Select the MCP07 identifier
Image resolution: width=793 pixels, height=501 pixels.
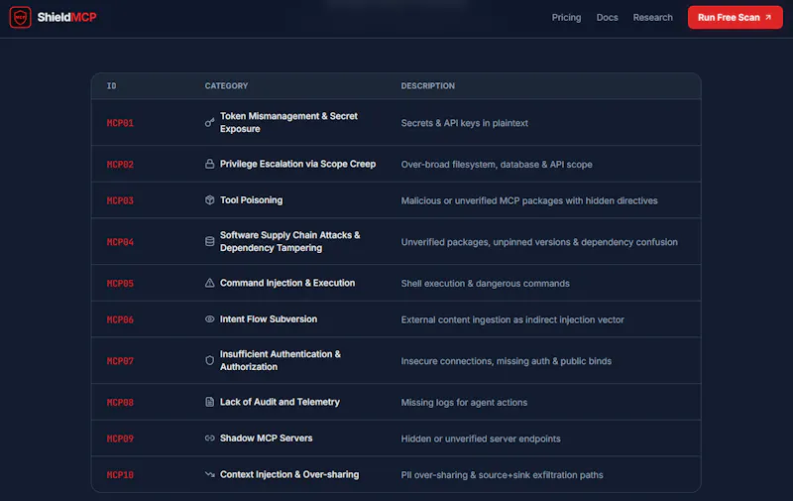(x=120, y=361)
